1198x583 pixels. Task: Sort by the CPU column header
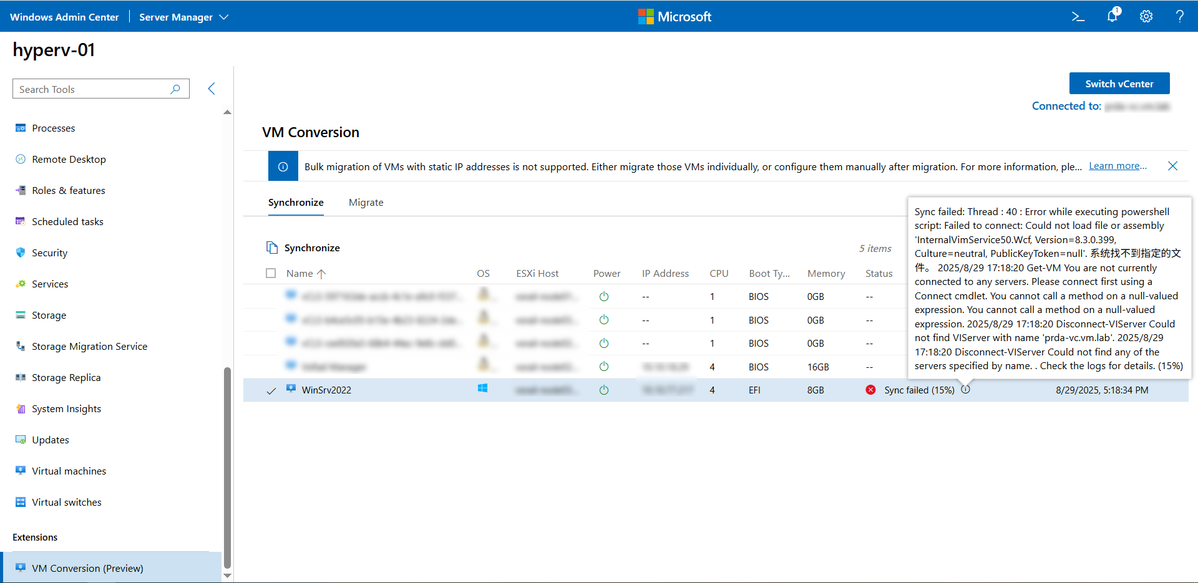coord(719,273)
